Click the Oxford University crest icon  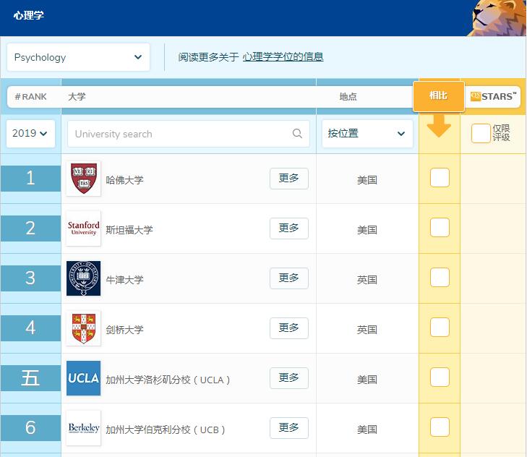pos(83,278)
